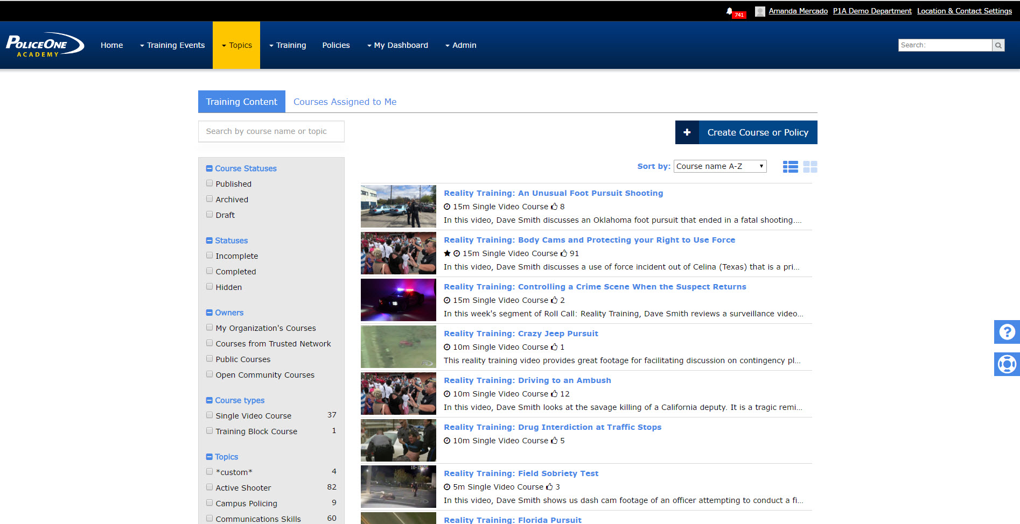Click thumbnail of Field Sobriety Test

pyautogui.click(x=399, y=487)
